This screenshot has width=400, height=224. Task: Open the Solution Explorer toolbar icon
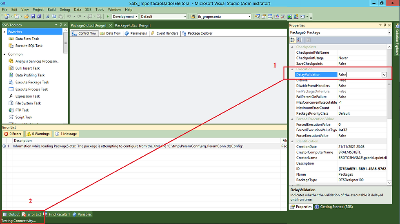pos(257,17)
